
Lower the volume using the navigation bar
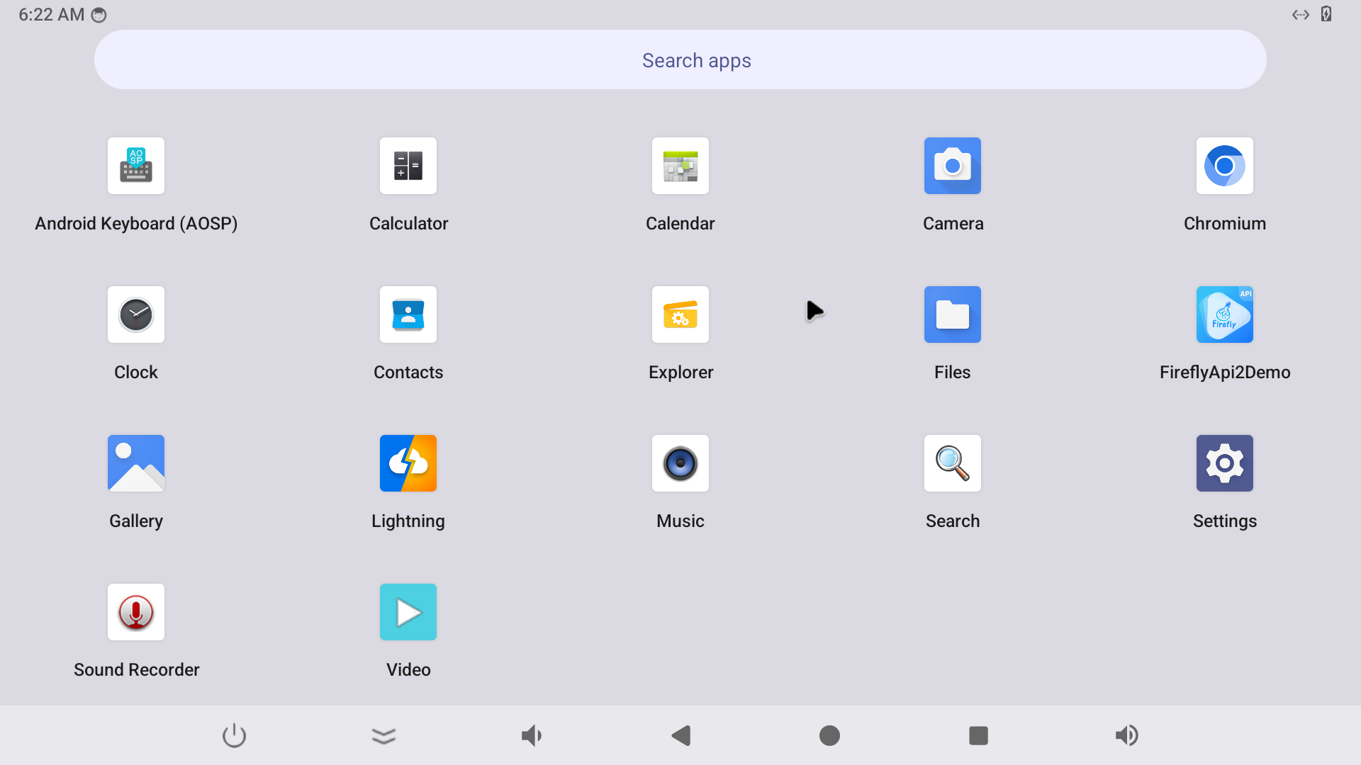pyautogui.click(x=532, y=736)
